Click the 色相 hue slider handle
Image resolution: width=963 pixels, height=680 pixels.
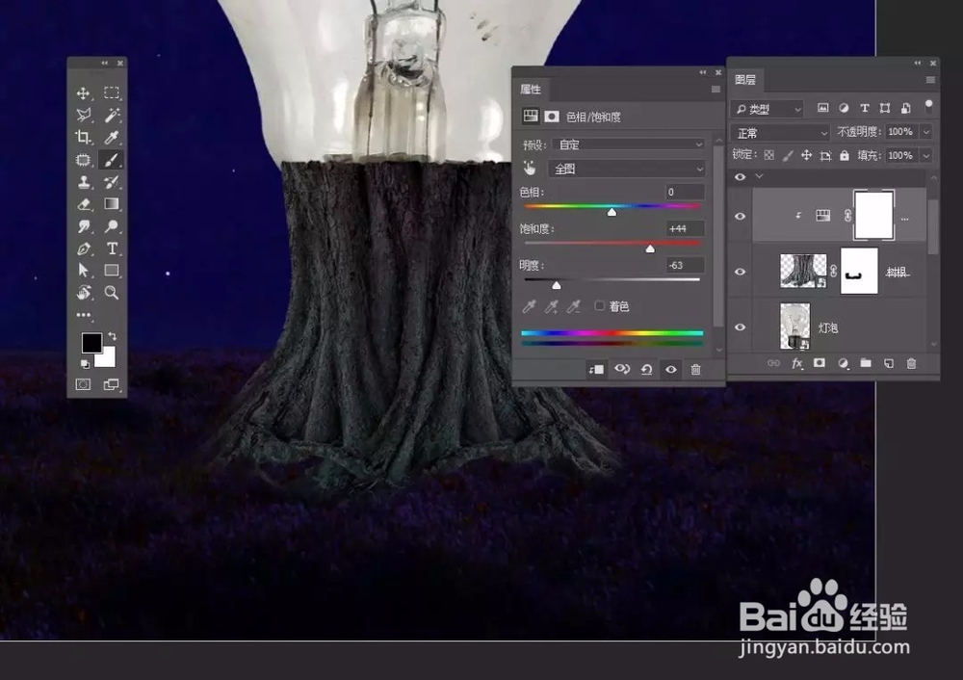click(612, 212)
